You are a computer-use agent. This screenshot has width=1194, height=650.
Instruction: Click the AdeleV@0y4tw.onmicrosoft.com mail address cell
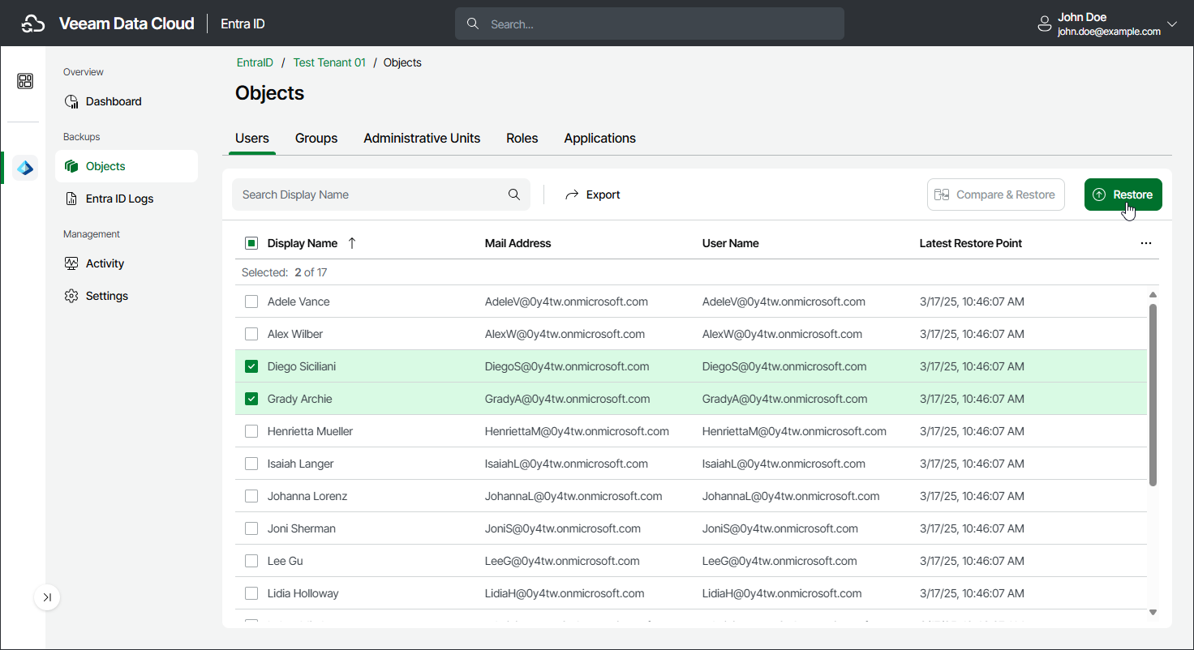pos(566,301)
